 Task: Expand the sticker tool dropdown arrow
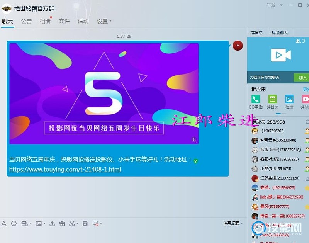(31, 223)
